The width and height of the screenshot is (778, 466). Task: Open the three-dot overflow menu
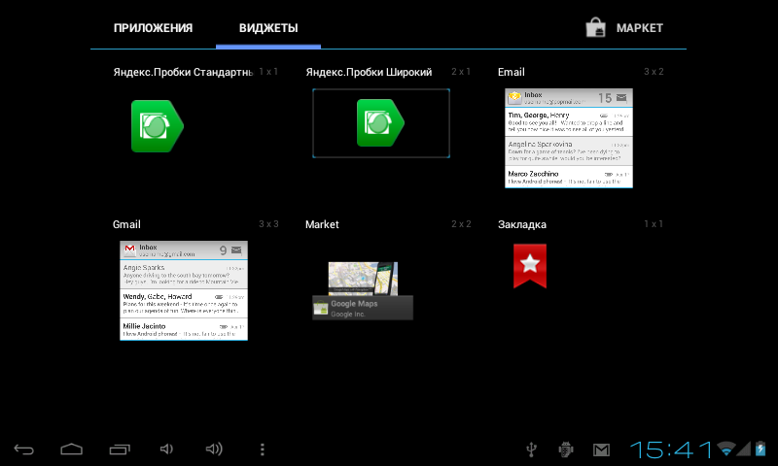coord(262,449)
